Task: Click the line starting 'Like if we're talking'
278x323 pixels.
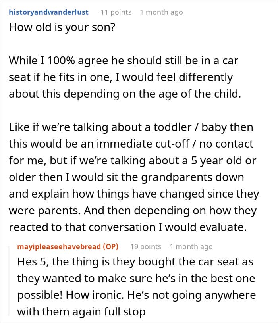Action: coord(131,129)
